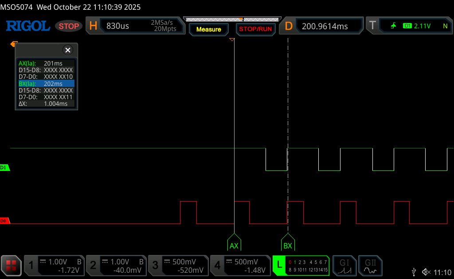Viewport: 454px width, 279px height.
Task: Select the BX(la) row in cursor panel
Action: (46, 83)
